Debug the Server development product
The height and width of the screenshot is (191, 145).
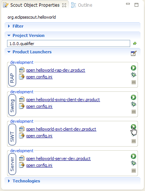(x=134, y=163)
